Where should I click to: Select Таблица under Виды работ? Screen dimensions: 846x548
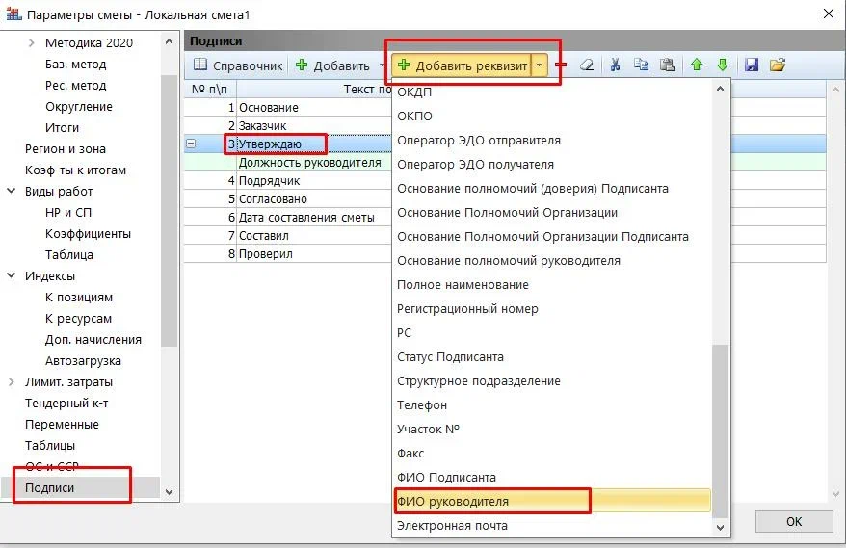click(x=69, y=254)
